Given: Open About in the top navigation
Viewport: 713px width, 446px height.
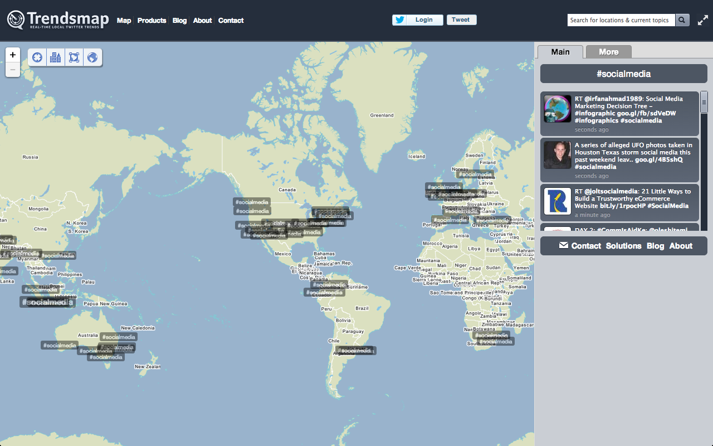Looking at the screenshot, I should point(202,21).
